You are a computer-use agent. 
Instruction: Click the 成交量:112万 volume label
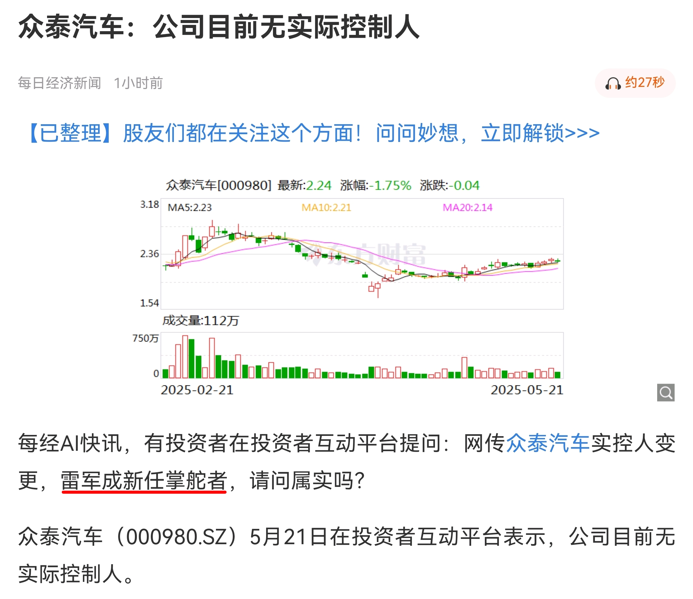[201, 321]
